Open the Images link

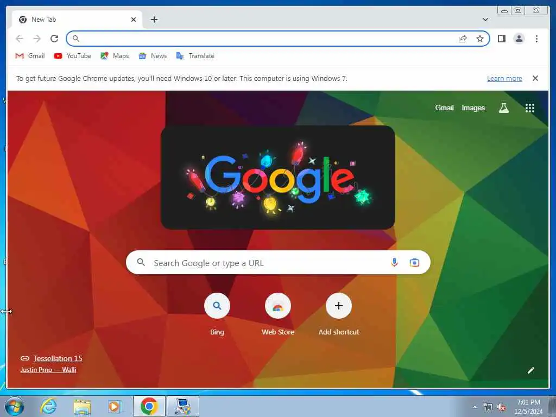pos(473,108)
